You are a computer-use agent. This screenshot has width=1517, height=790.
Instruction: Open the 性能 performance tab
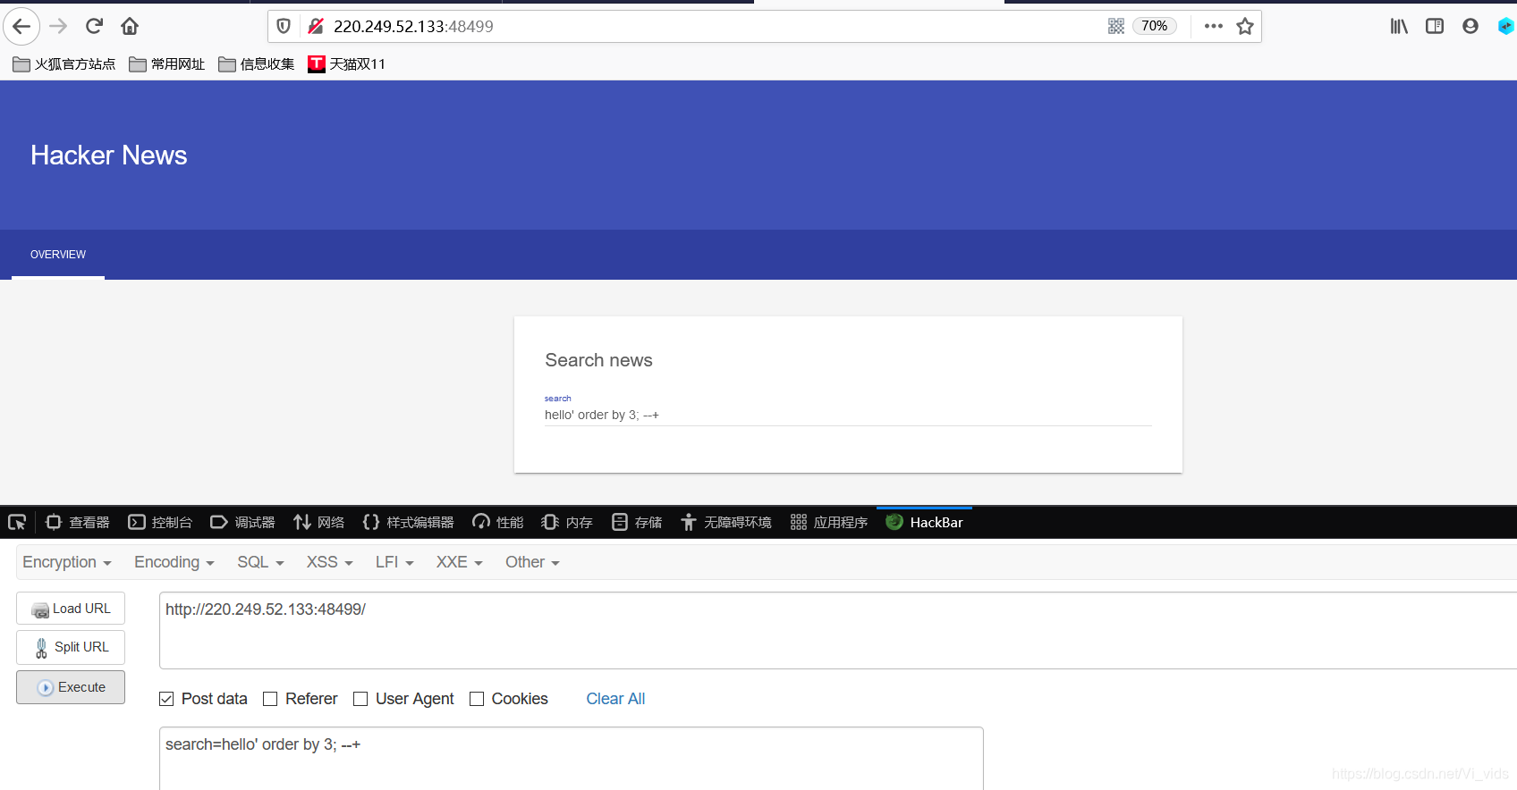click(x=498, y=522)
